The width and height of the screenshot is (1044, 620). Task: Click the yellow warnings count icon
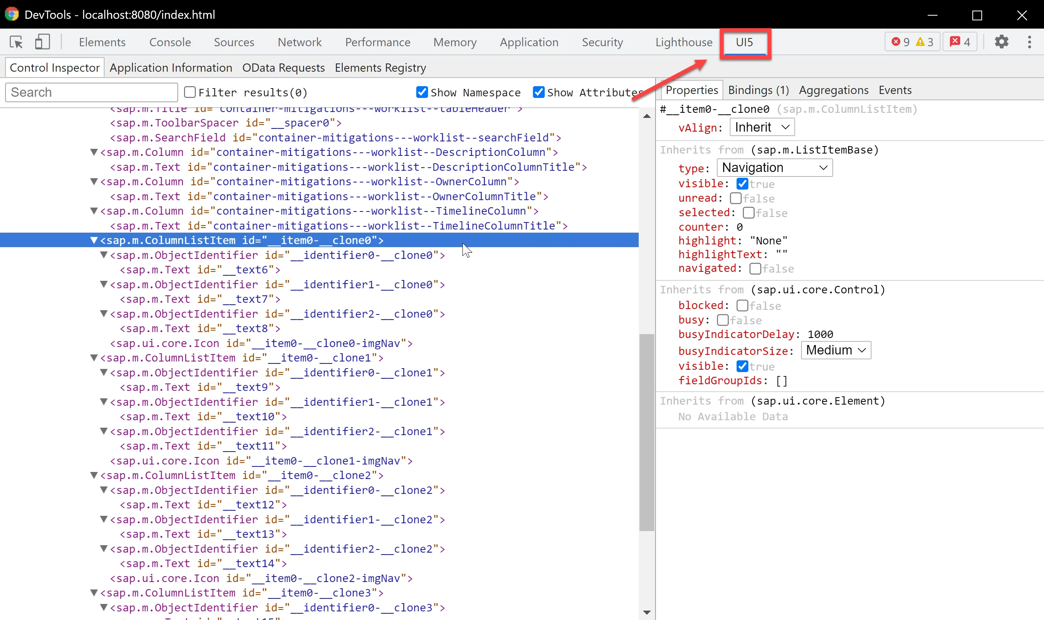click(x=920, y=42)
